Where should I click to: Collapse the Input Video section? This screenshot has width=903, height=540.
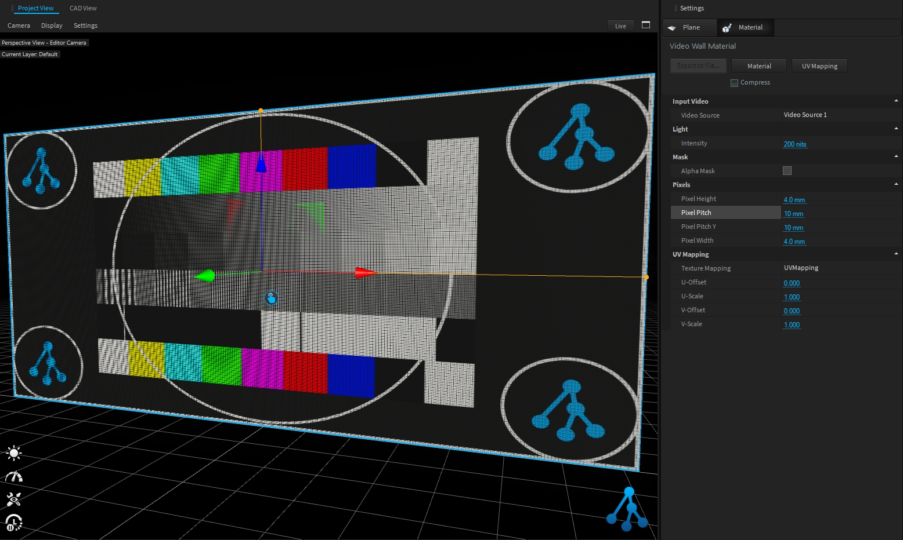point(896,101)
